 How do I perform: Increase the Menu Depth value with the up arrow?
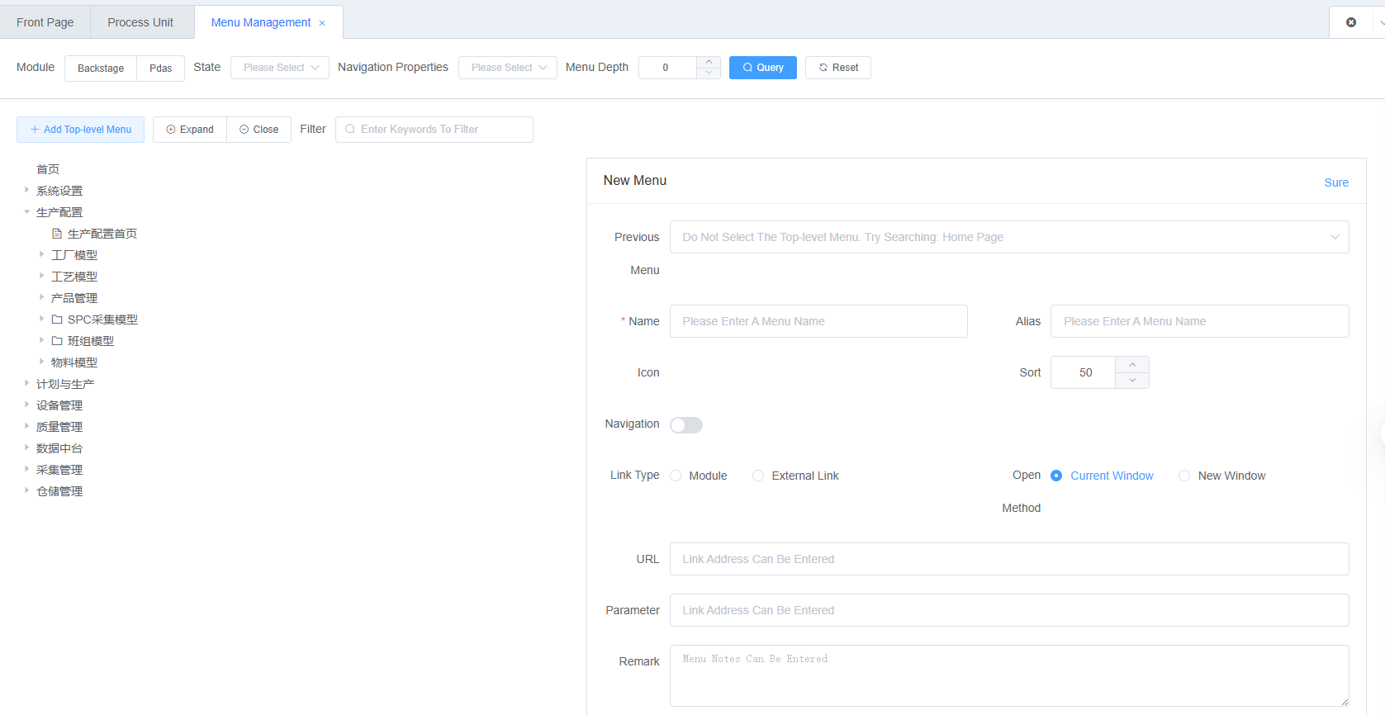(709, 62)
